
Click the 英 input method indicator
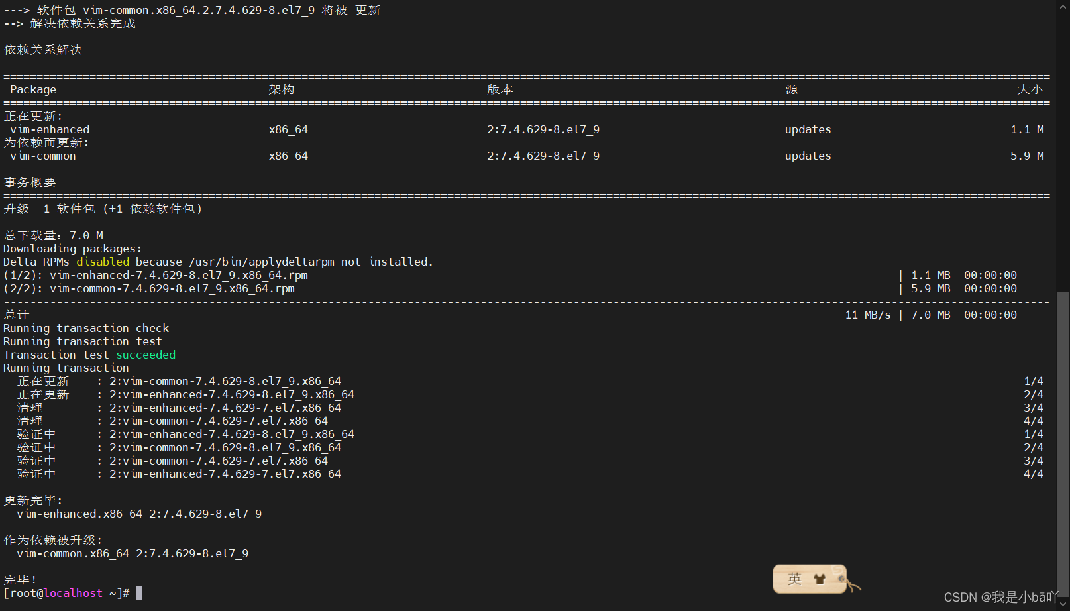(794, 579)
